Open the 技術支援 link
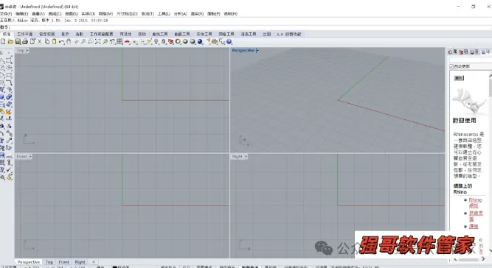Image resolution: width=492 pixels, height=268 pixels. (476, 216)
